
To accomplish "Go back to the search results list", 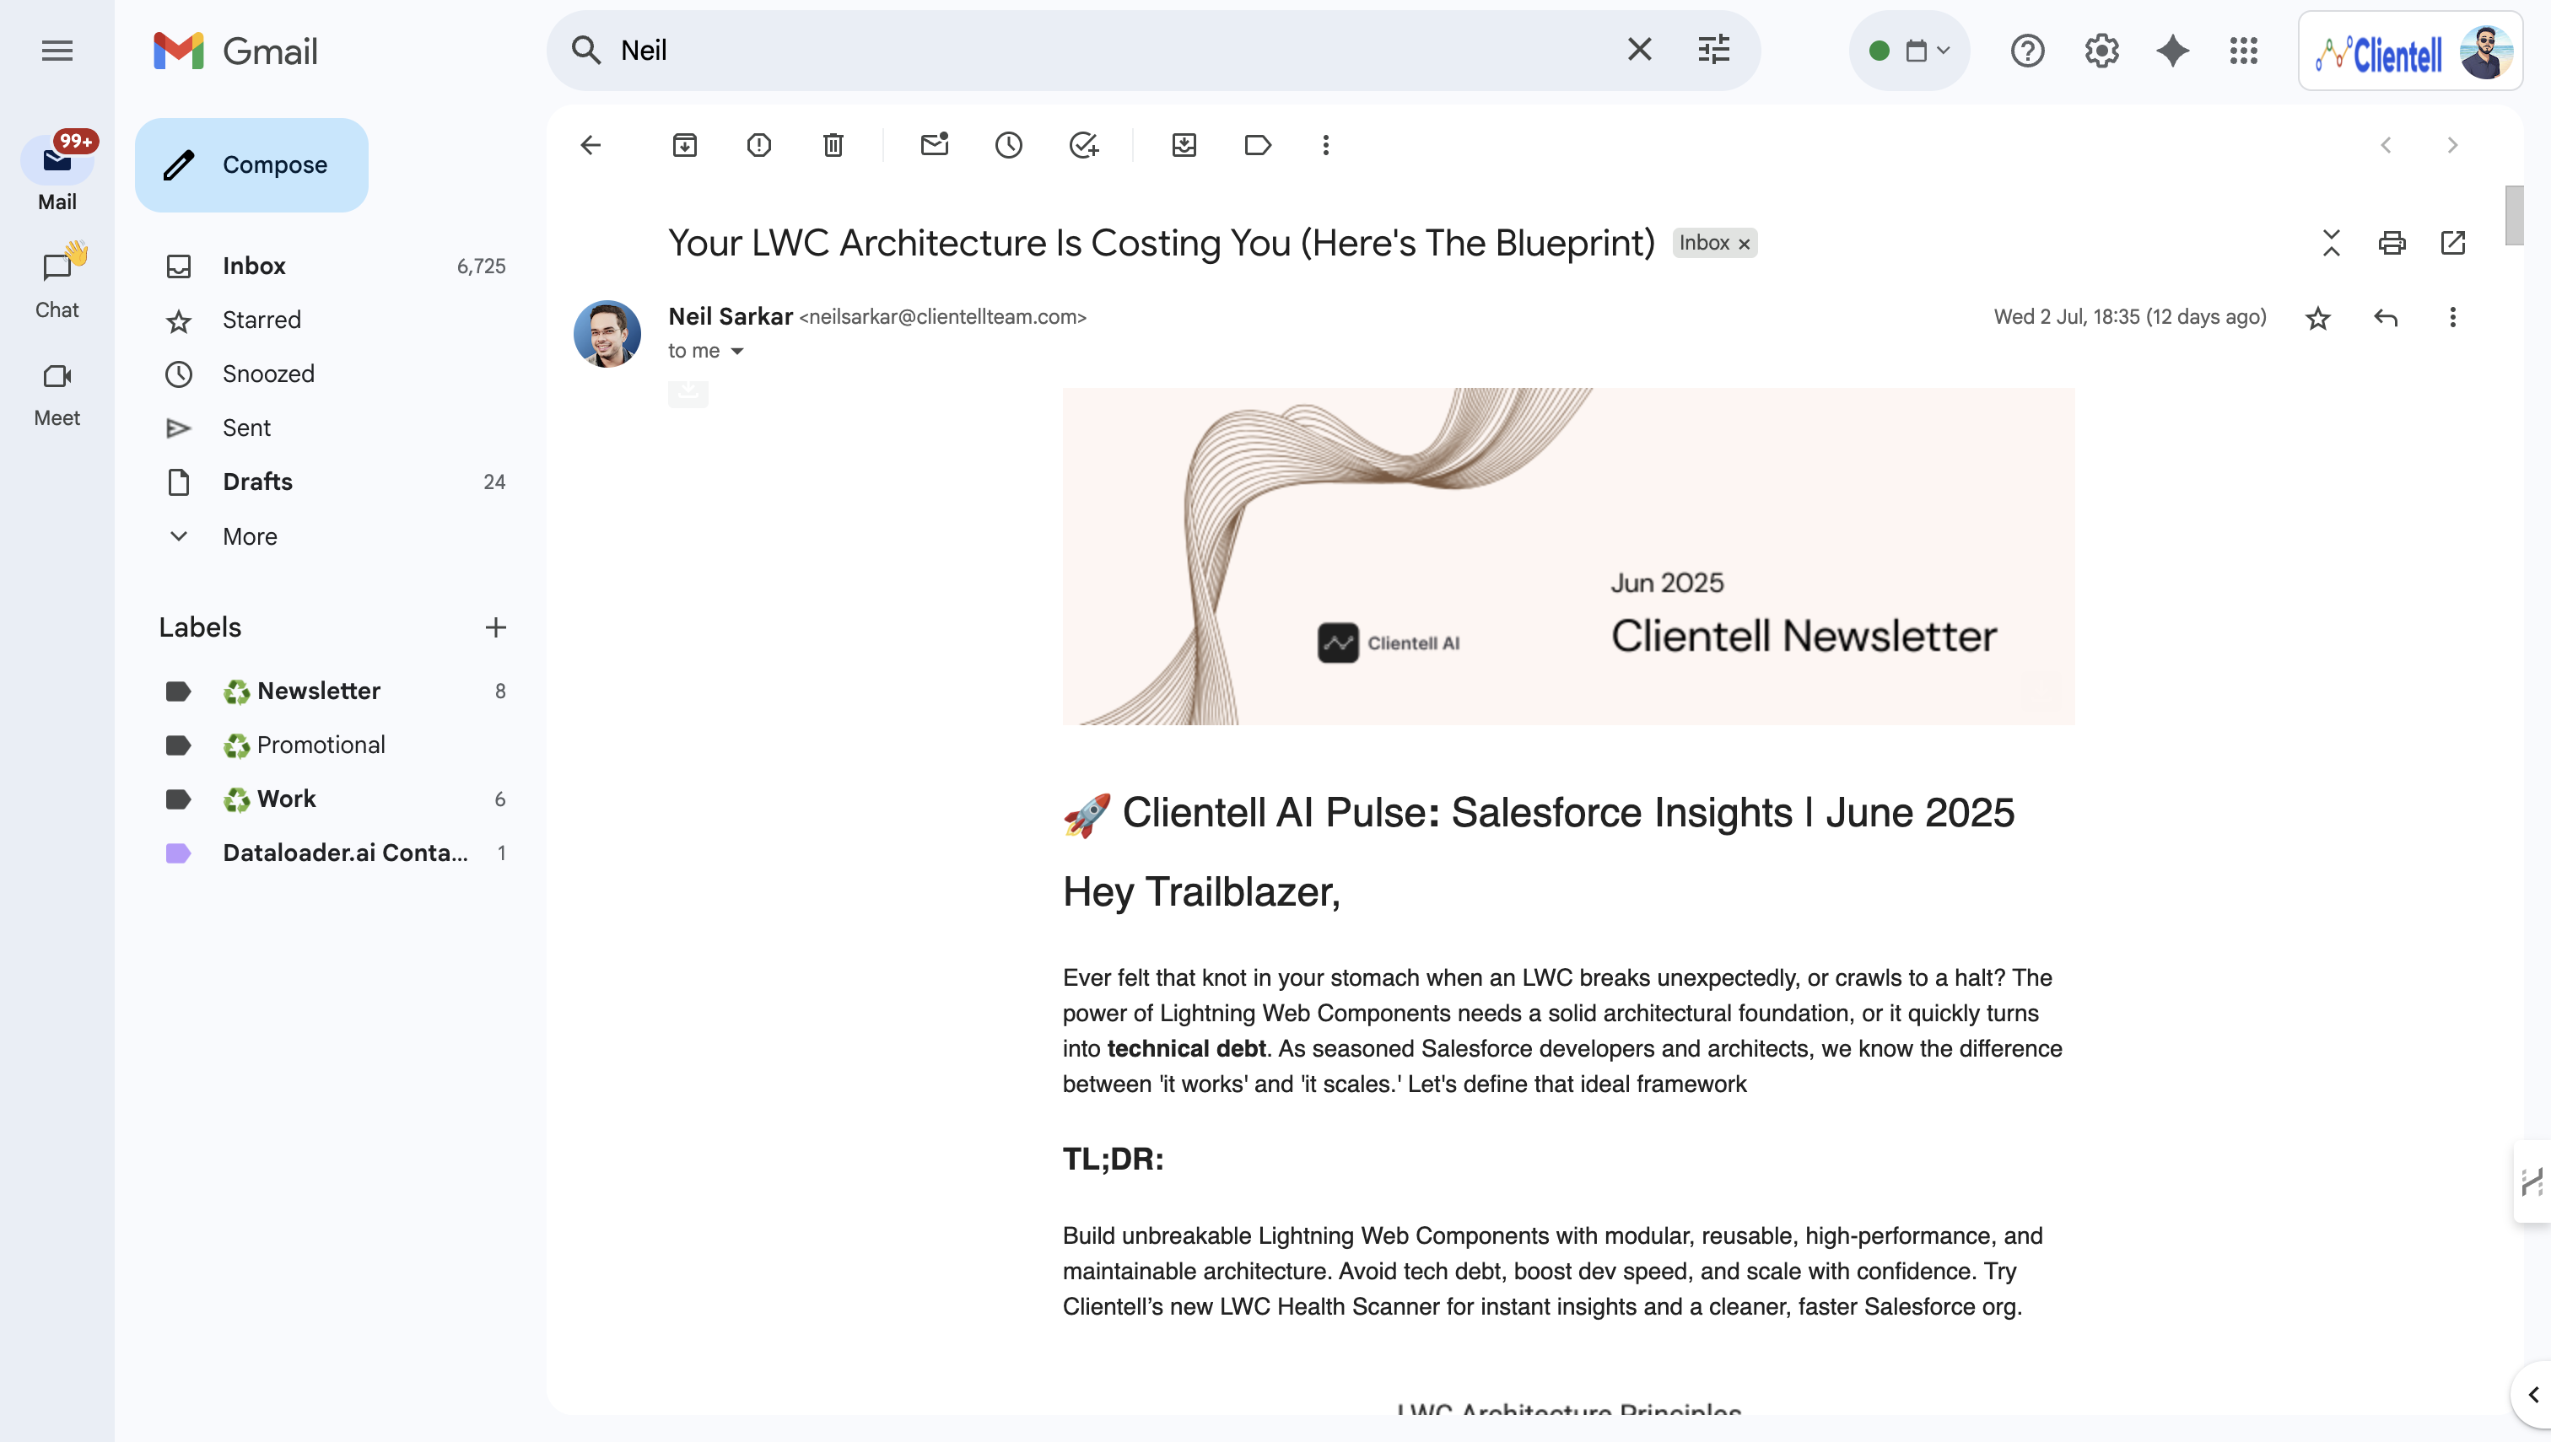I will click(x=591, y=146).
